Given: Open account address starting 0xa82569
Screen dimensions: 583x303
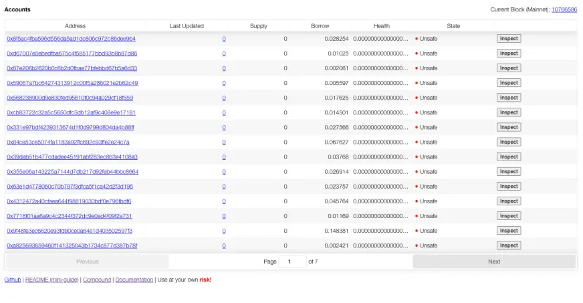Looking at the screenshot, I should coord(72,245).
